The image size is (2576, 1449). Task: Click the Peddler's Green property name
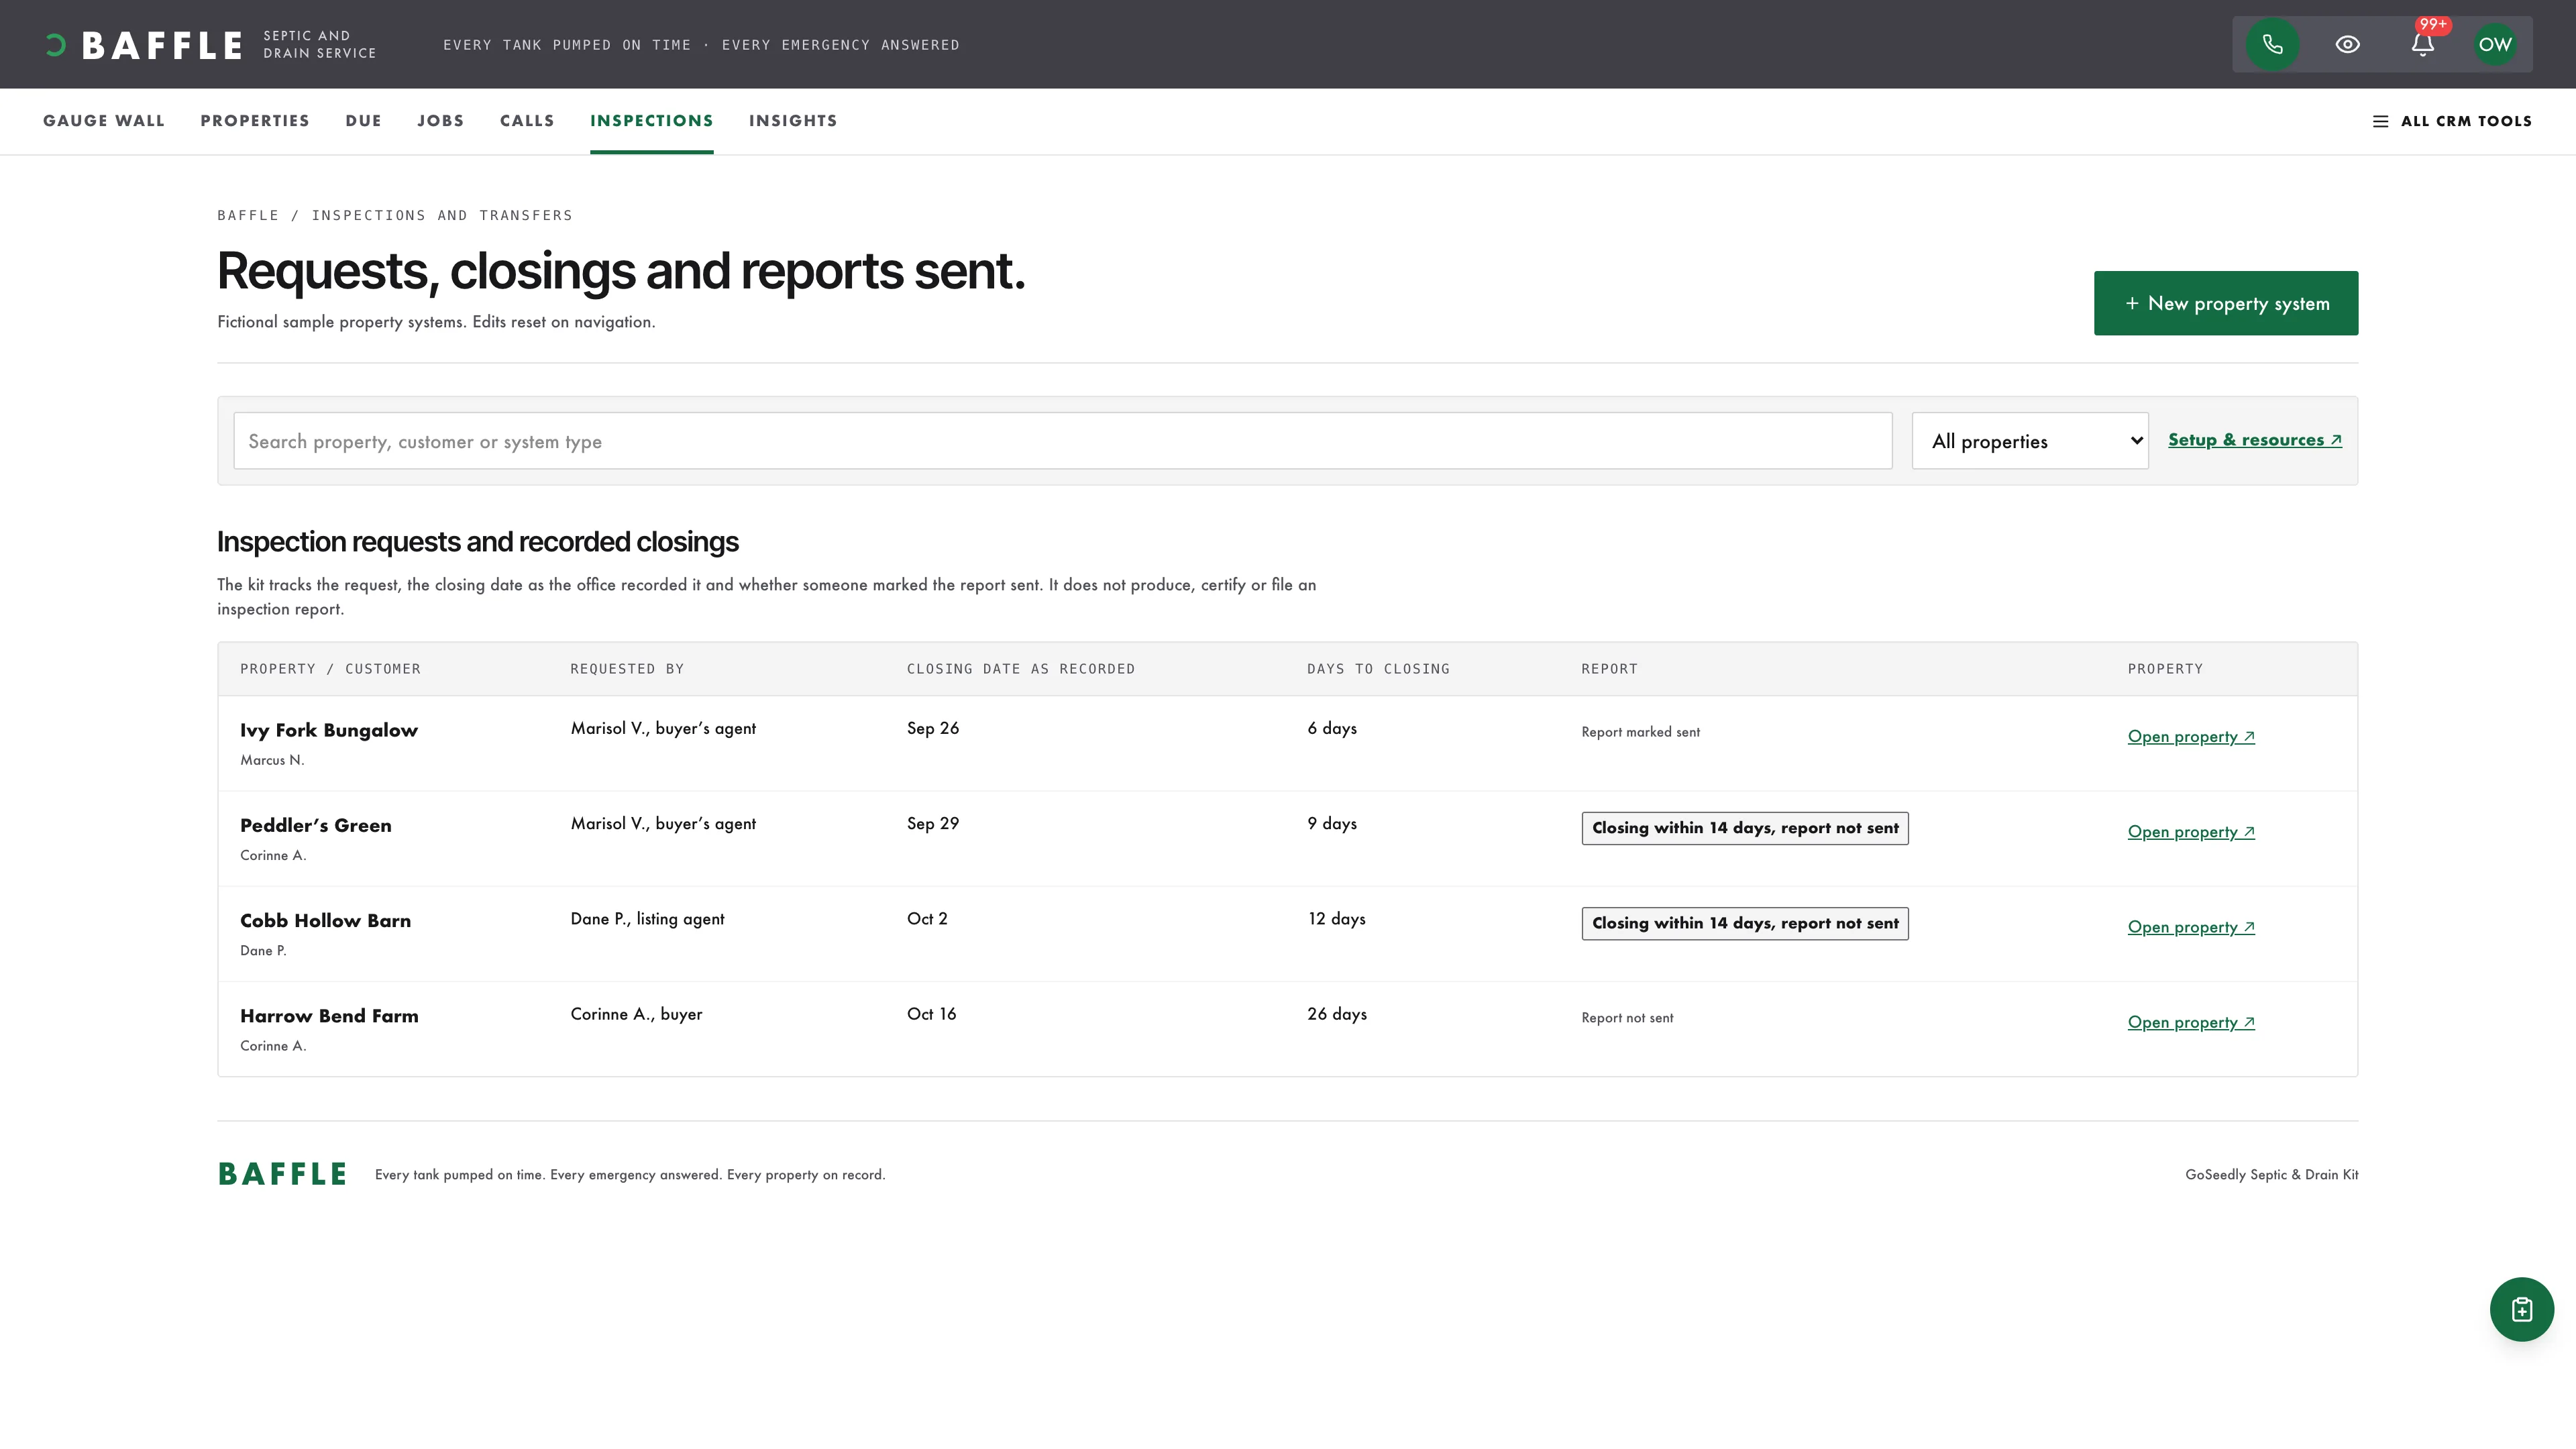click(x=316, y=825)
